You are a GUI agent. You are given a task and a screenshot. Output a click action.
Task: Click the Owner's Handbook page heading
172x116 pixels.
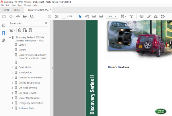tap(118, 67)
